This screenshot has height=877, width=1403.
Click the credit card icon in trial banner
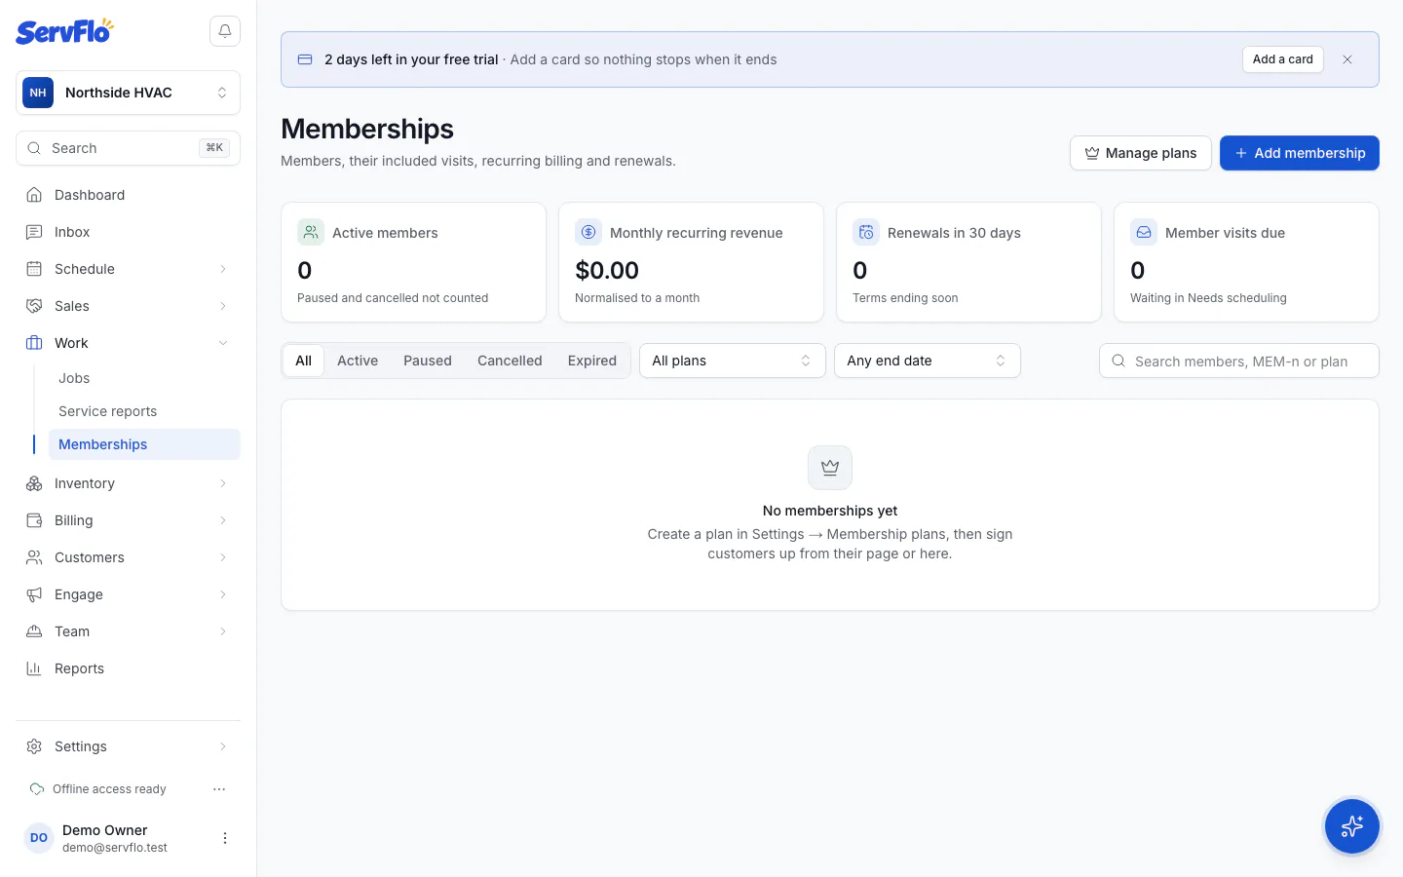click(x=305, y=59)
